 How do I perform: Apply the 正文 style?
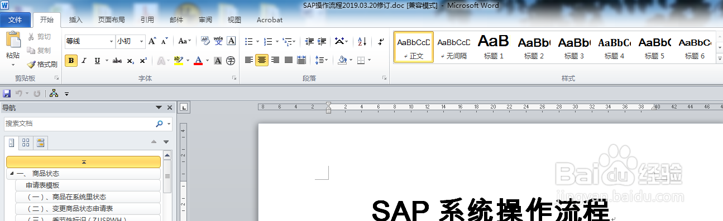point(414,47)
